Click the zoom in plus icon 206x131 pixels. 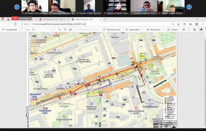point(59,30)
